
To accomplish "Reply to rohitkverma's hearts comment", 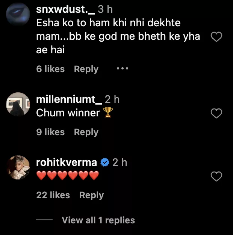I will pyautogui.click(x=91, y=195).
